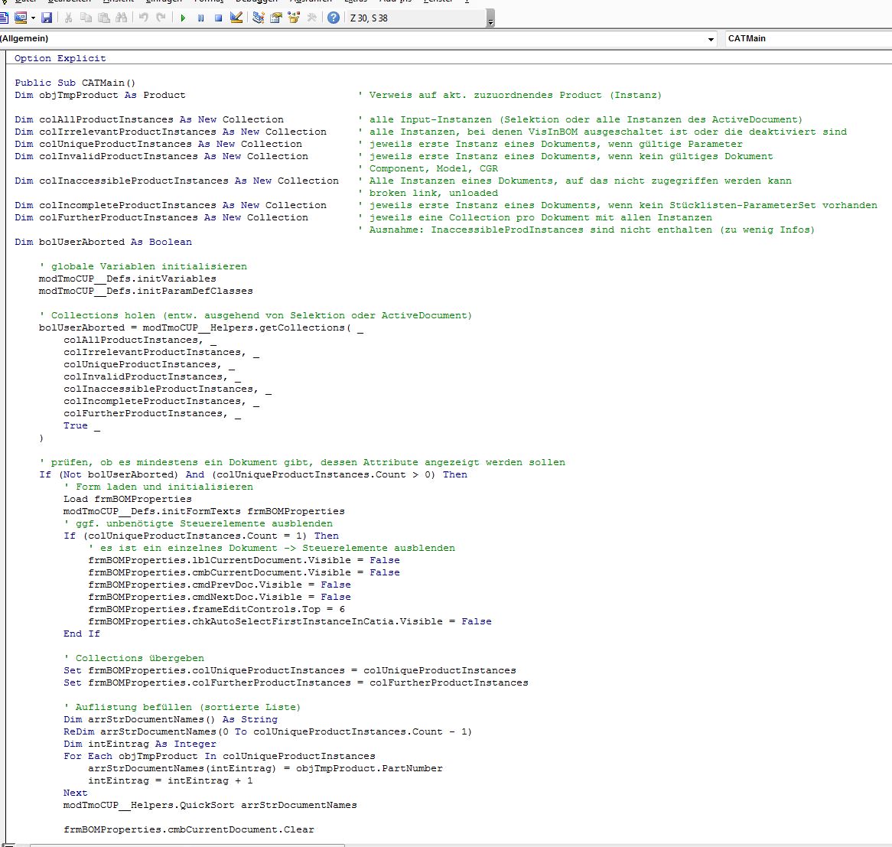Click the comment 'broken link, unloaded'
The width and height of the screenshot is (892, 847).
(x=428, y=193)
